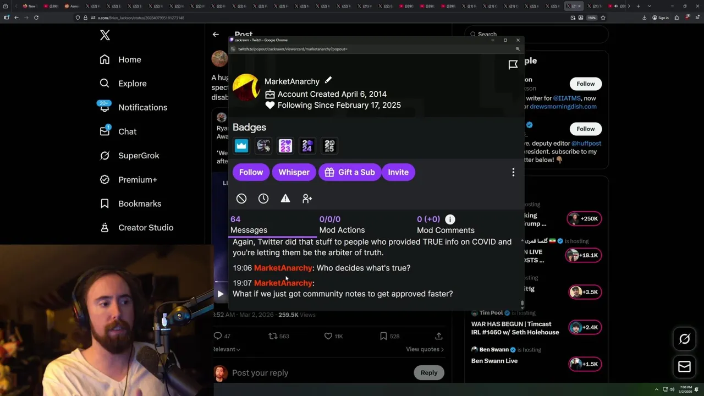Open Ben Swann Live +1.5K space

coord(584,364)
